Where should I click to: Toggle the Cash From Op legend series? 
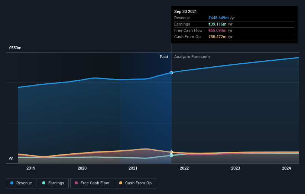tap(135, 183)
